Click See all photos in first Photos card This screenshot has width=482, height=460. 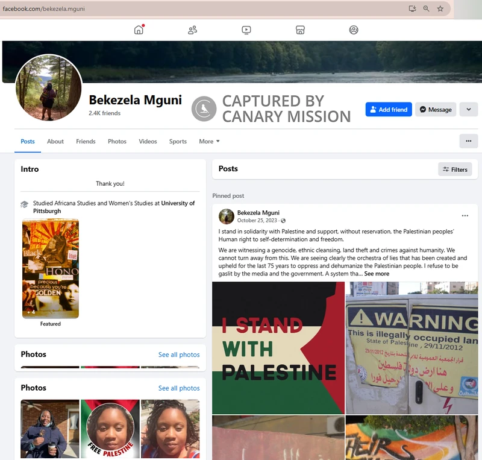coord(179,354)
